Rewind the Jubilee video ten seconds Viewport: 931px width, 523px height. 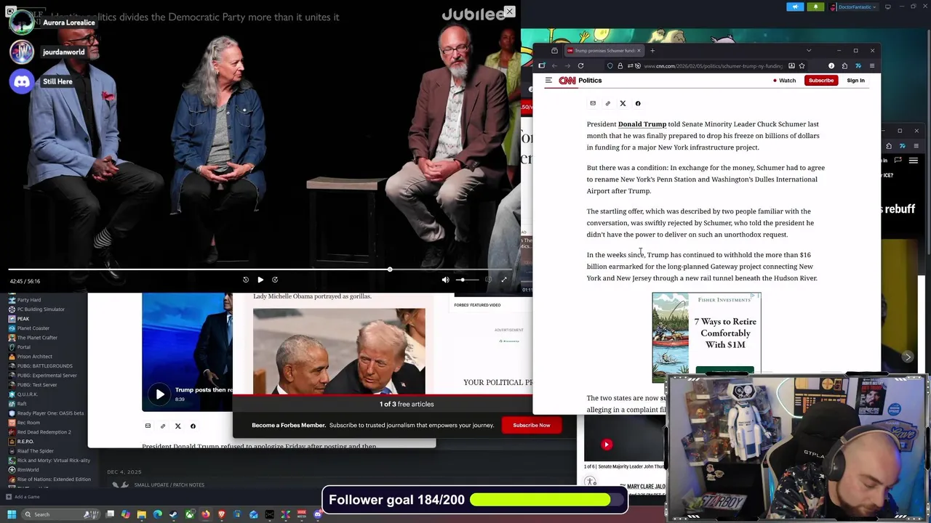click(246, 280)
